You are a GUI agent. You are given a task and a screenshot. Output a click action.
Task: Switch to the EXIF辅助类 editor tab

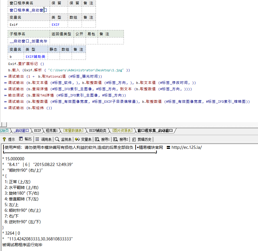point(98,131)
